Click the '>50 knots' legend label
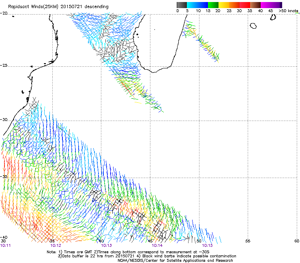This screenshot has height=263, width=300. click(x=288, y=11)
